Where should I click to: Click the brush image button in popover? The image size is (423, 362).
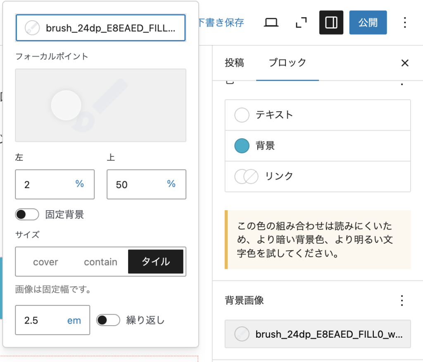tap(101, 28)
